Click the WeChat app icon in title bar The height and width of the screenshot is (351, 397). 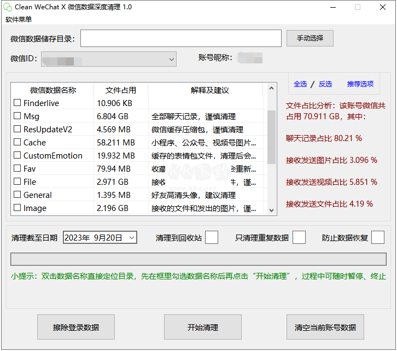point(7,7)
